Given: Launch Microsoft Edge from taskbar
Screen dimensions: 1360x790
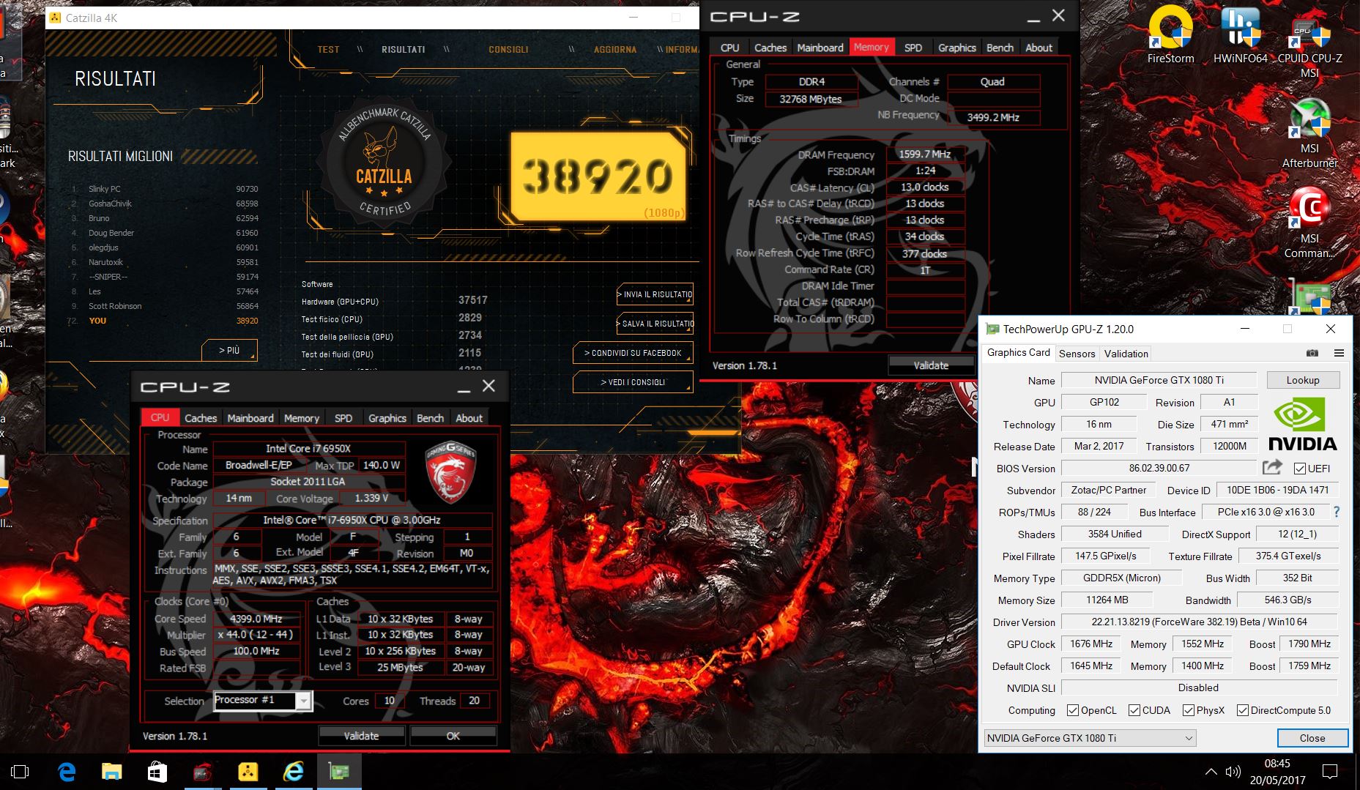Looking at the screenshot, I should pyautogui.click(x=67, y=772).
